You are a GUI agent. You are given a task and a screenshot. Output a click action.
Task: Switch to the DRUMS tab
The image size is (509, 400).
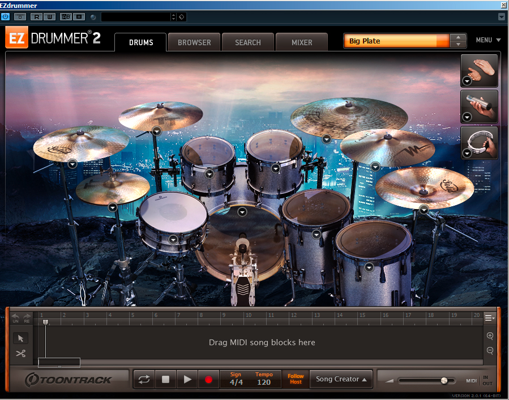pyautogui.click(x=140, y=42)
